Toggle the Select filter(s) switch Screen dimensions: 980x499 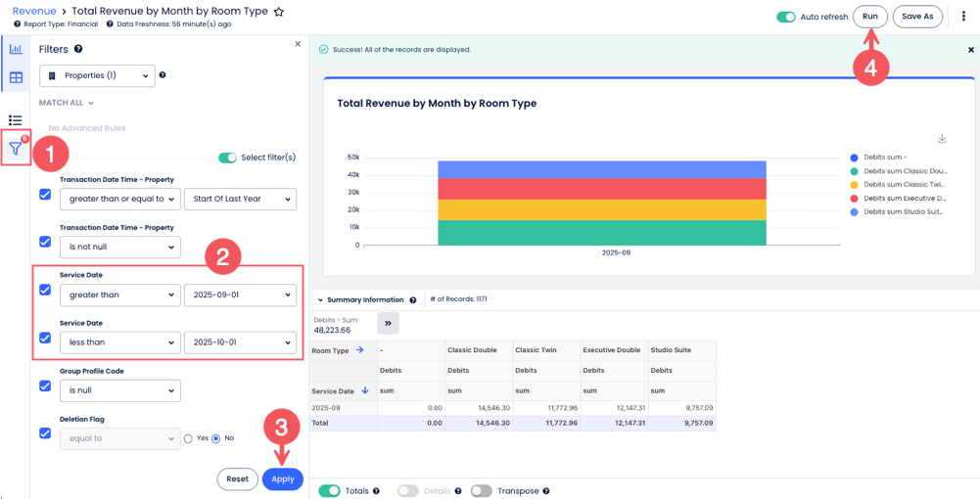227,158
